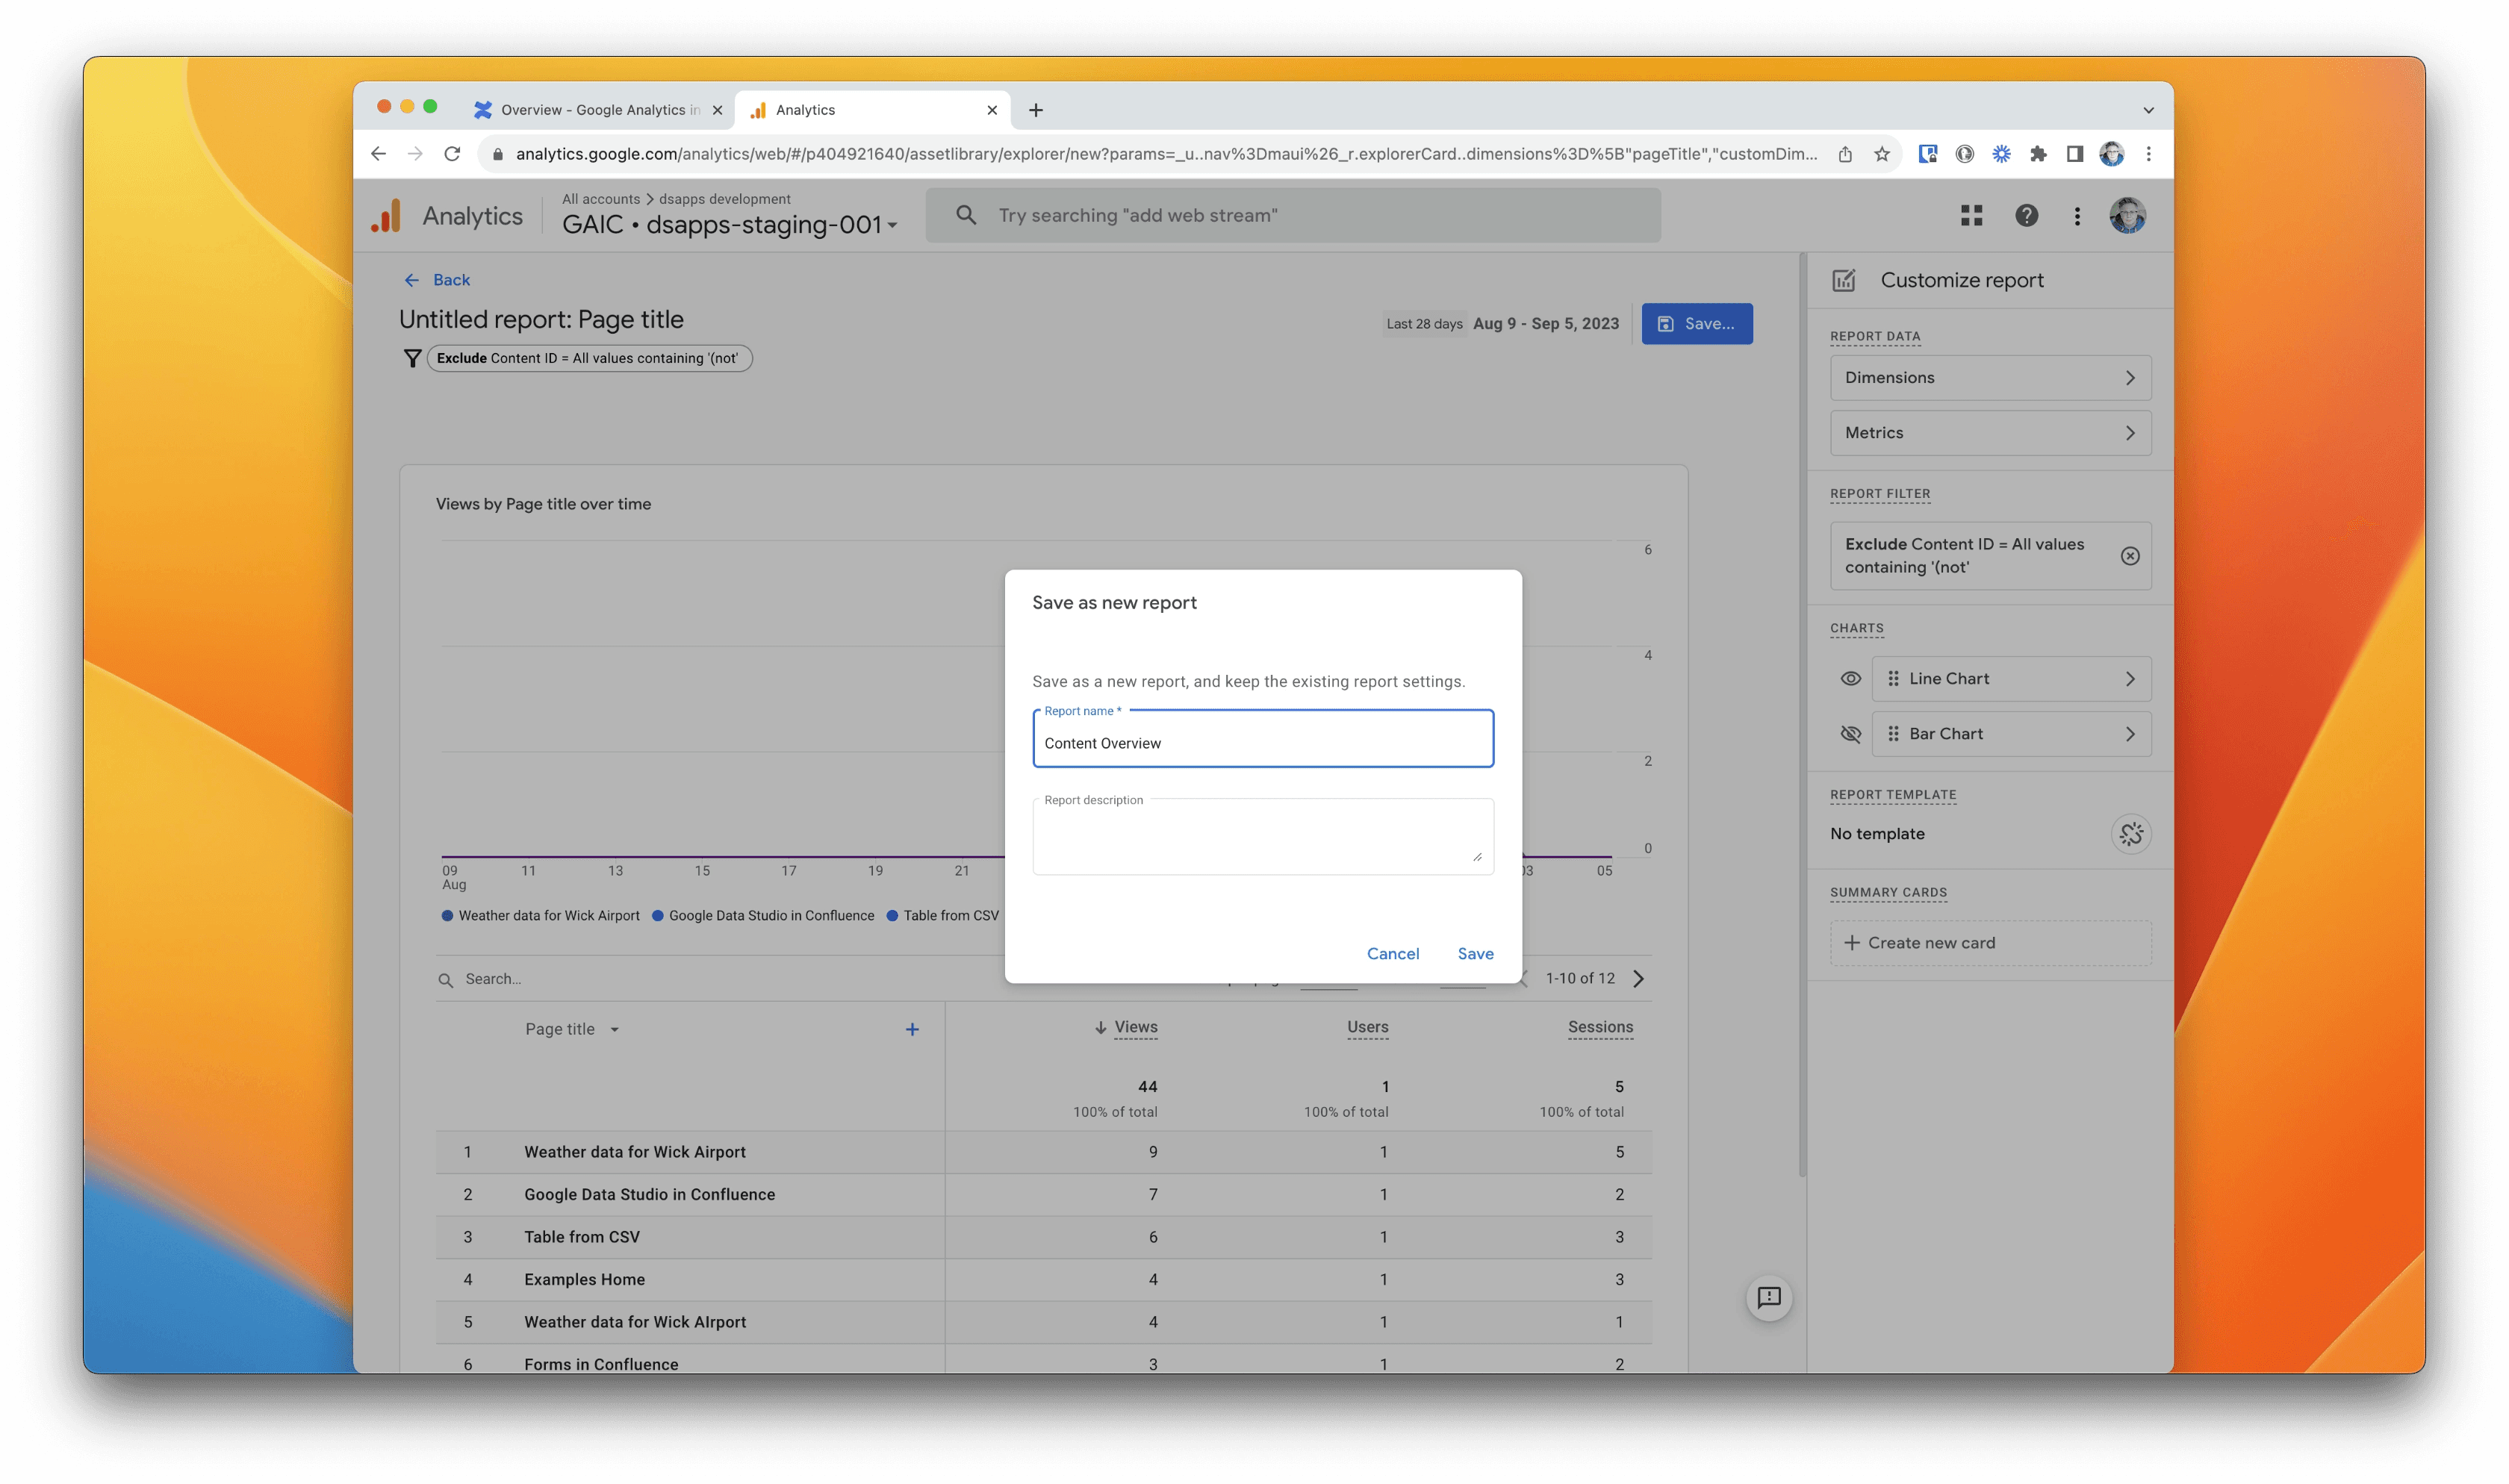Click the Analytics logo icon
The width and height of the screenshot is (2509, 1484).
coord(386,216)
